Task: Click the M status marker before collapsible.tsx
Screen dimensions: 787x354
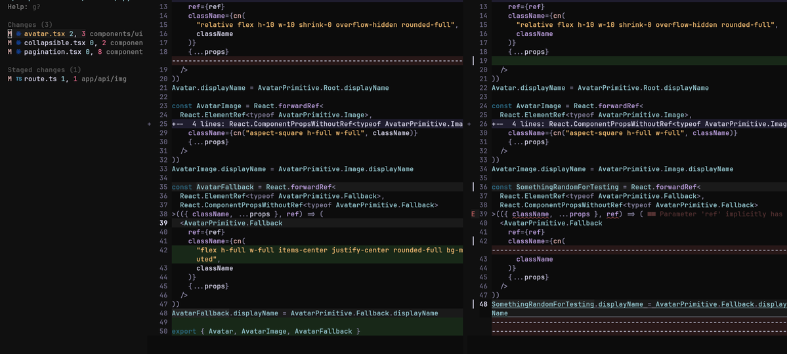Action: tap(10, 43)
